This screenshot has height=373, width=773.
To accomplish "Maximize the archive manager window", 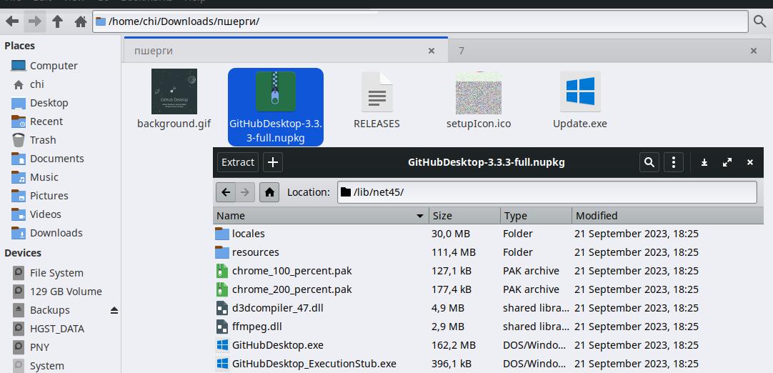I will pyautogui.click(x=727, y=162).
